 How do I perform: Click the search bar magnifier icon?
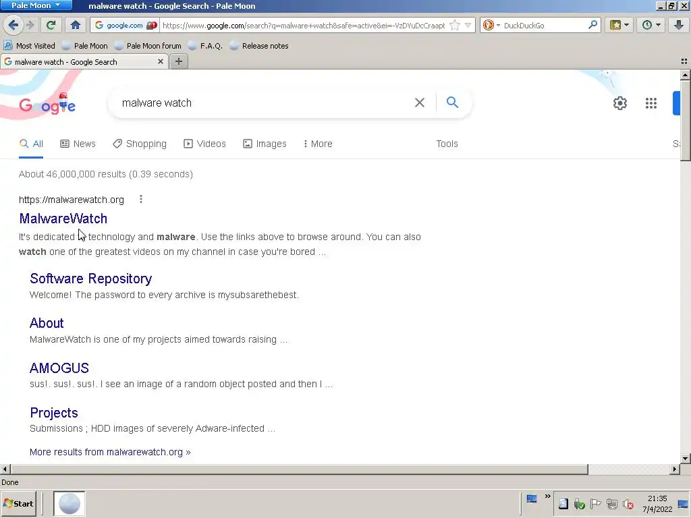click(x=592, y=25)
